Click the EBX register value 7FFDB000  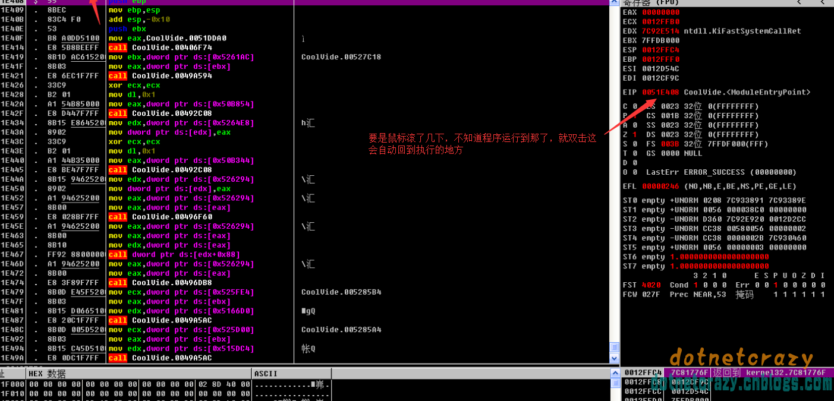661,40
